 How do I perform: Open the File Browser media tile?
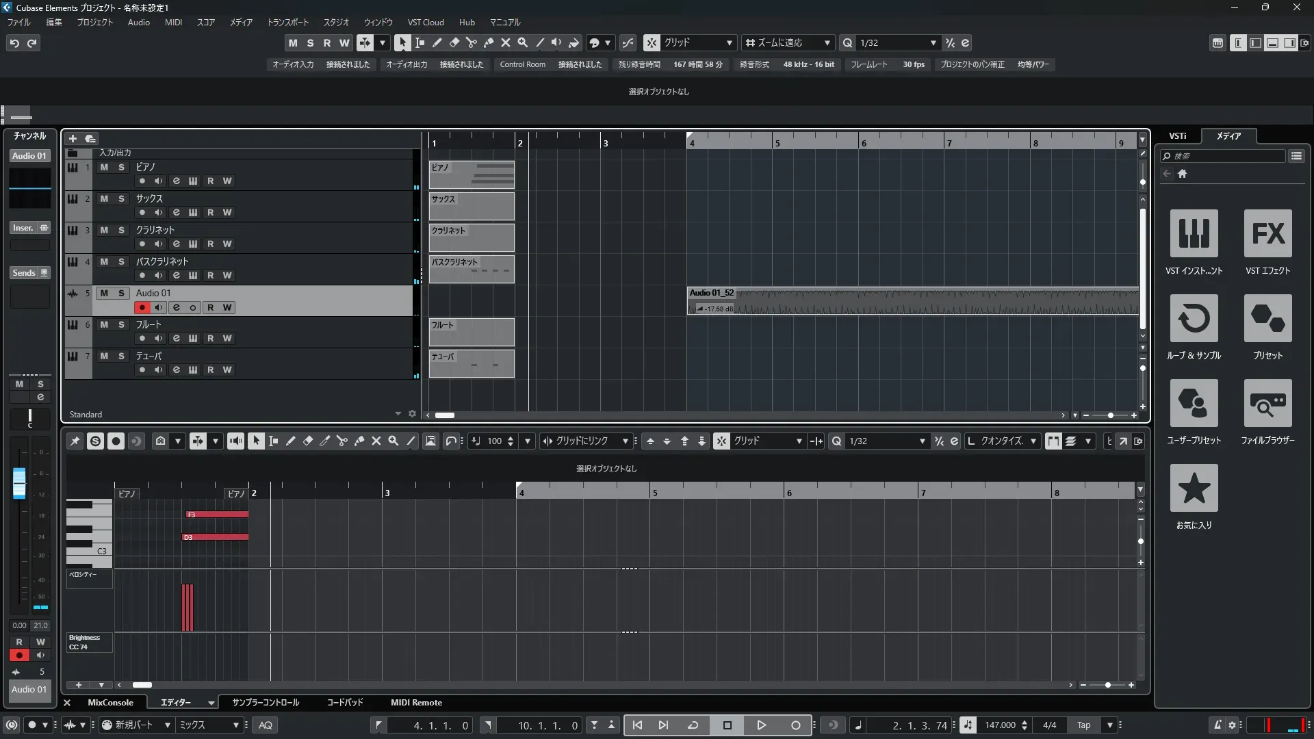(1267, 404)
